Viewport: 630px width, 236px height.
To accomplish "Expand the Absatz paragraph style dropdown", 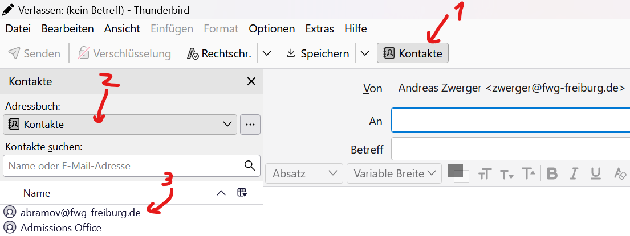I will tap(304, 173).
